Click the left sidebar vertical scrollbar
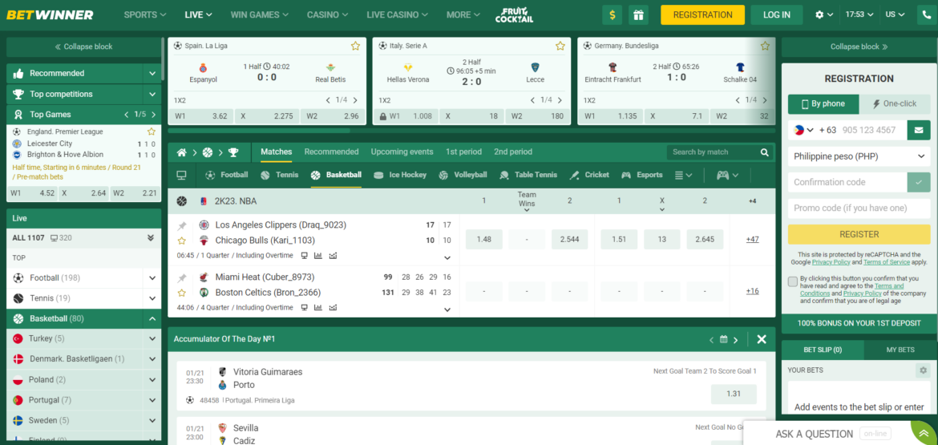 (x=163, y=59)
